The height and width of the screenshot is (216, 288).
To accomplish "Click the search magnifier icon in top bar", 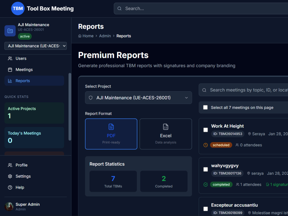I will click(x=120, y=8).
